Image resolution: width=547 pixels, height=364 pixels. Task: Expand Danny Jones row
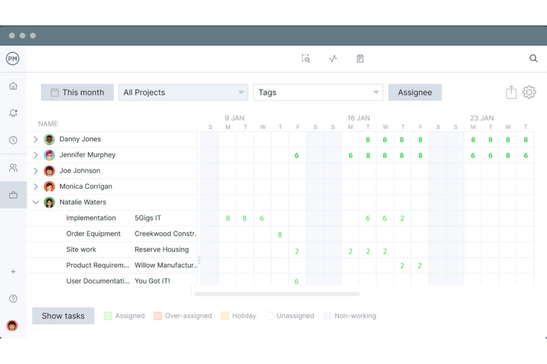pos(35,139)
